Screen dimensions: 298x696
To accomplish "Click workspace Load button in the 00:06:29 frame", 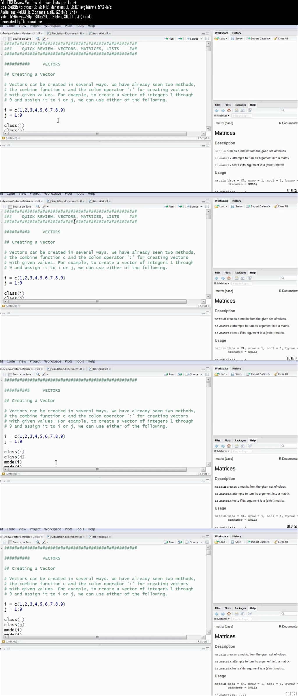I will 221,542.
